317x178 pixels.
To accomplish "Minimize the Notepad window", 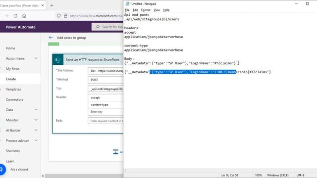I will pyautogui.click(x=296, y=4).
